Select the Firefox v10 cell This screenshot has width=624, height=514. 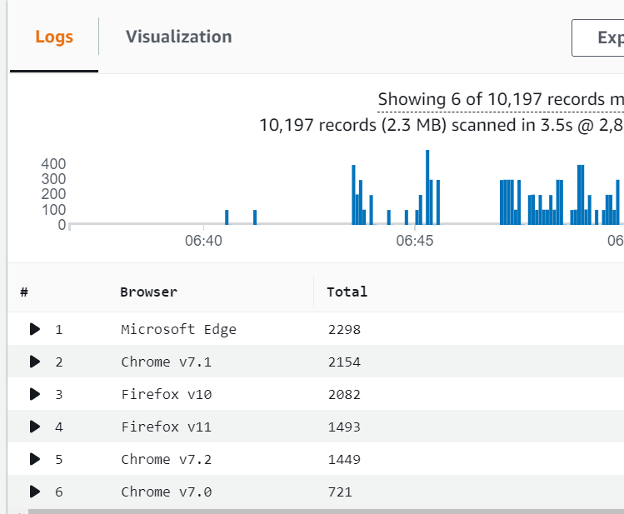coord(167,394)
